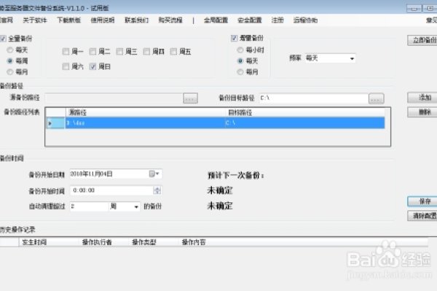Select 每周 radio under 全量备份
437x291 pixels.
click(x=10, y=61)
